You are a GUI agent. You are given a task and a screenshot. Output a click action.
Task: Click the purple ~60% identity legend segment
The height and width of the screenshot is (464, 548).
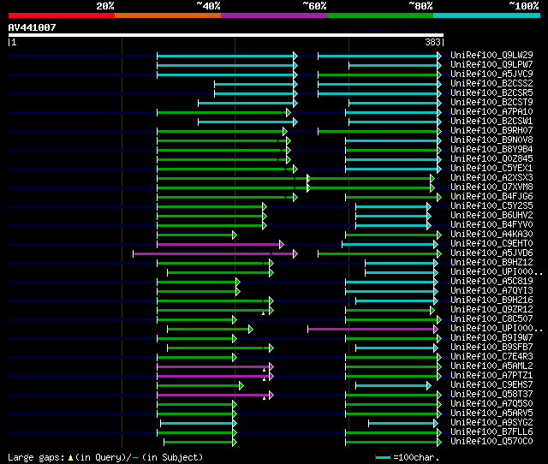(274, 15)
